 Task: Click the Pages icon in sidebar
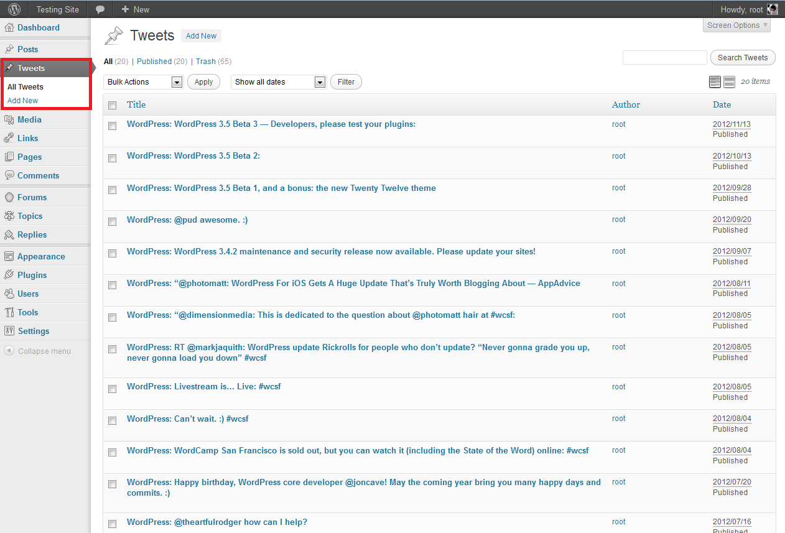(9, 157)
